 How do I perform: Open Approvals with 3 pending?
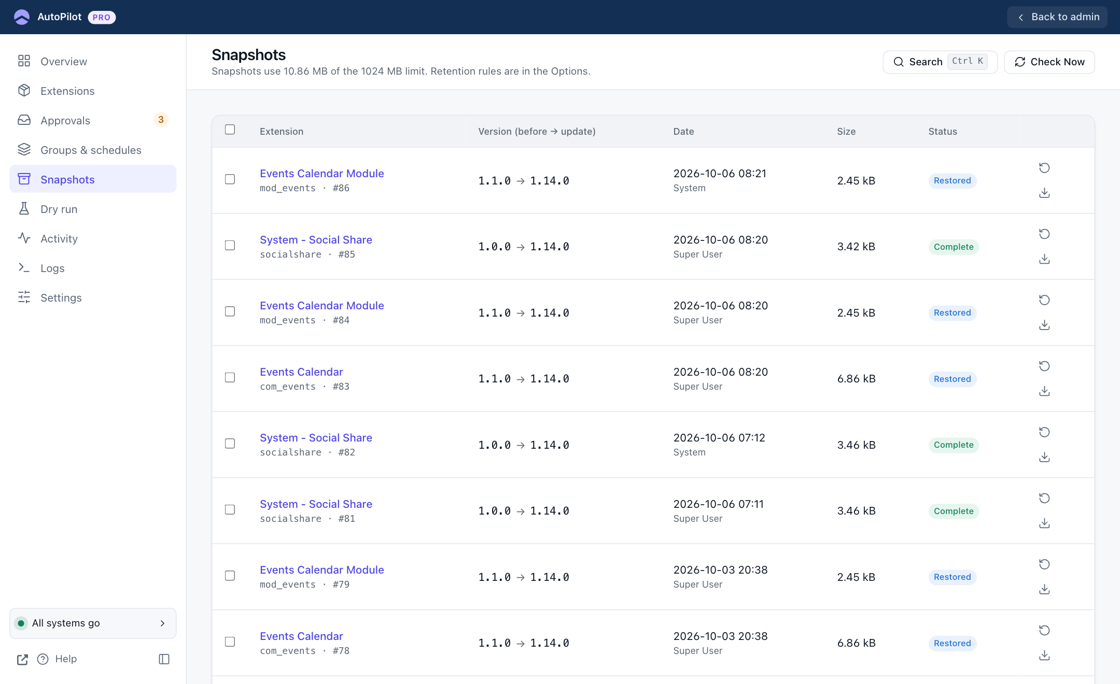pos(93,120)
